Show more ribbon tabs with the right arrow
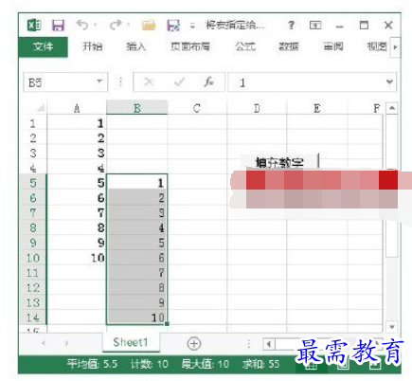 (x=395, y=47)
